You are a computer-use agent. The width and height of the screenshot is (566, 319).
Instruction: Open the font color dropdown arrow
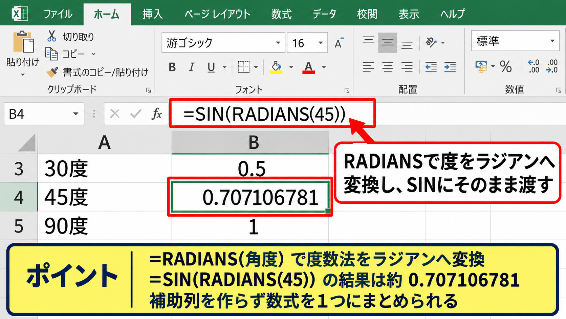point(324,67)
